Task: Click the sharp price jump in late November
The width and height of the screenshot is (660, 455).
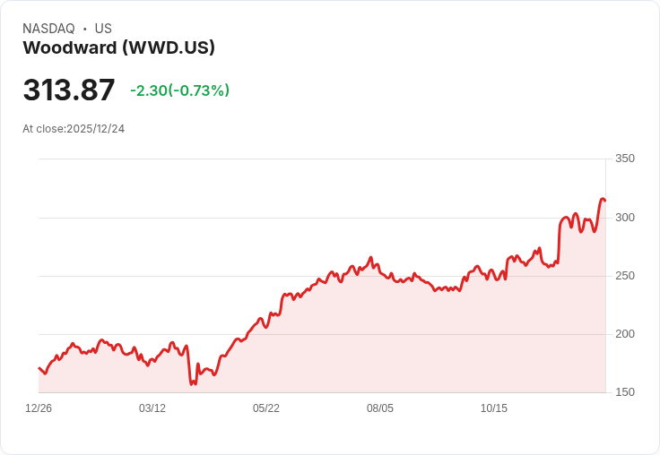Action: point(559,242)
